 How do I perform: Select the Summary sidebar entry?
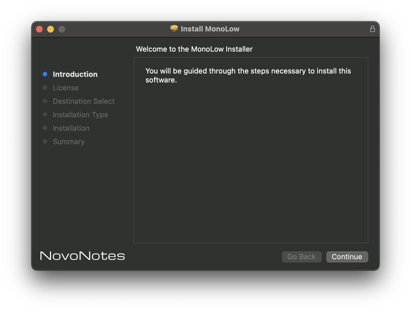[68, 142]
